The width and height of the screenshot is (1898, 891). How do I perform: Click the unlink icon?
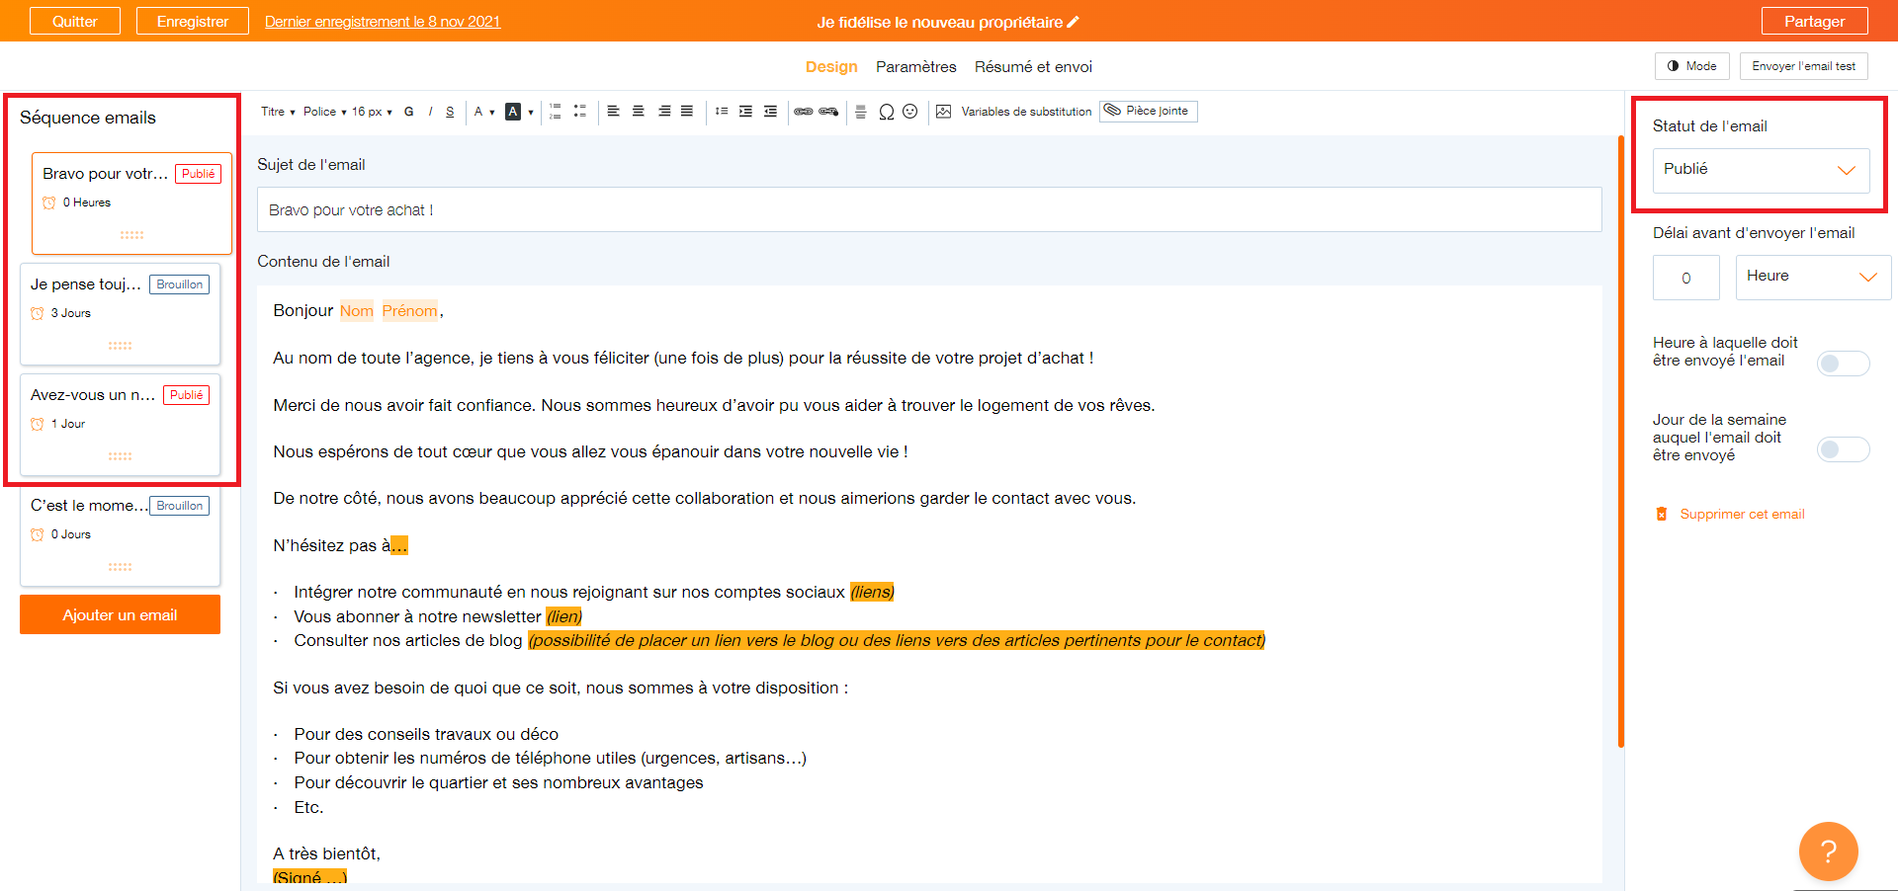coord(828,112)
